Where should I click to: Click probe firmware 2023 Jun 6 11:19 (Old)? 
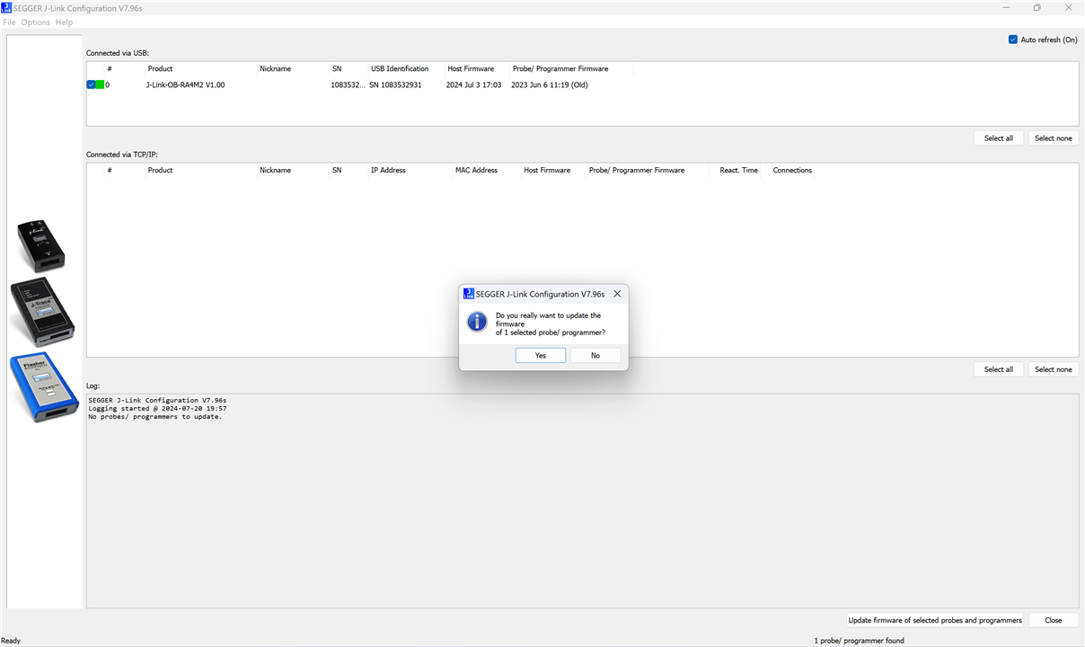550,85
